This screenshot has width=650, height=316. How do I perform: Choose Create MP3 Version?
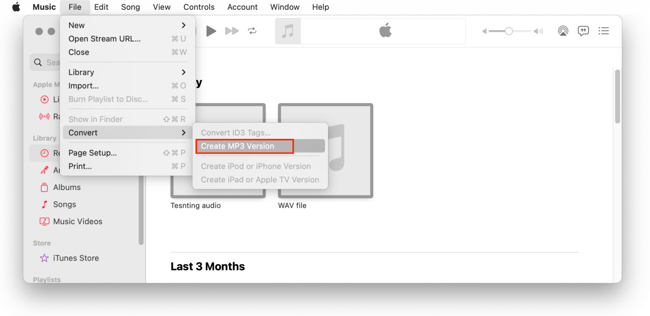click(x=238, y=146)
